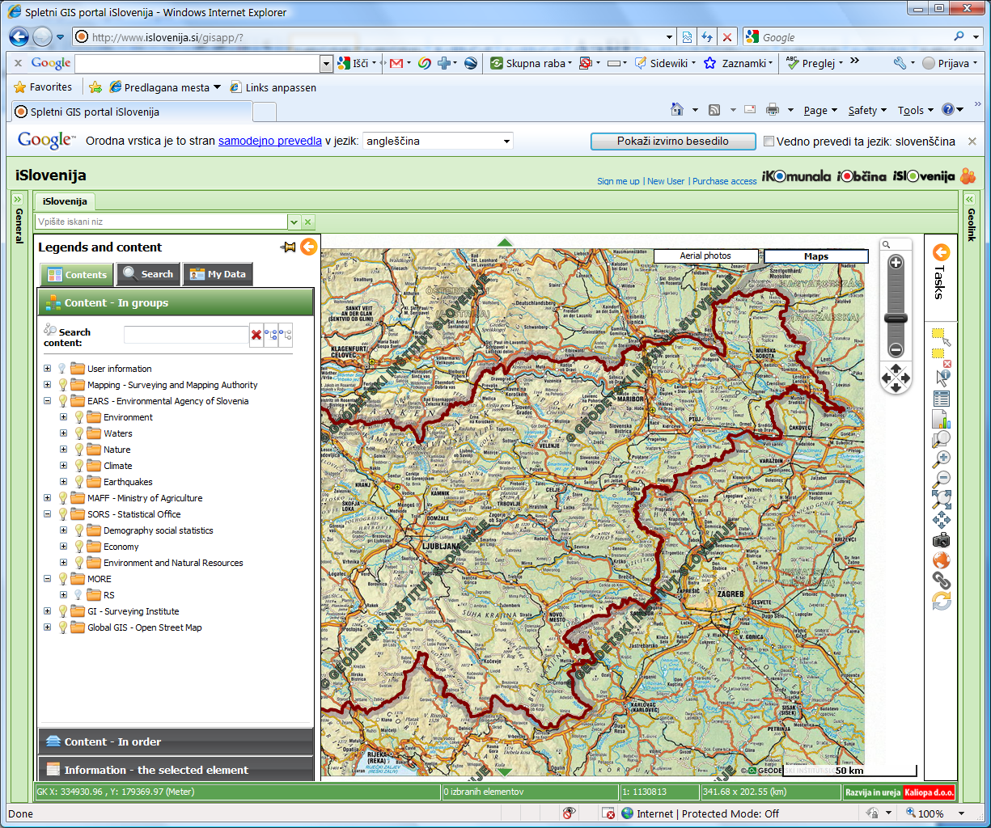Switch to Aerial photos base layer
This screenshot has width=991, height=828.
tap(705, 256)
